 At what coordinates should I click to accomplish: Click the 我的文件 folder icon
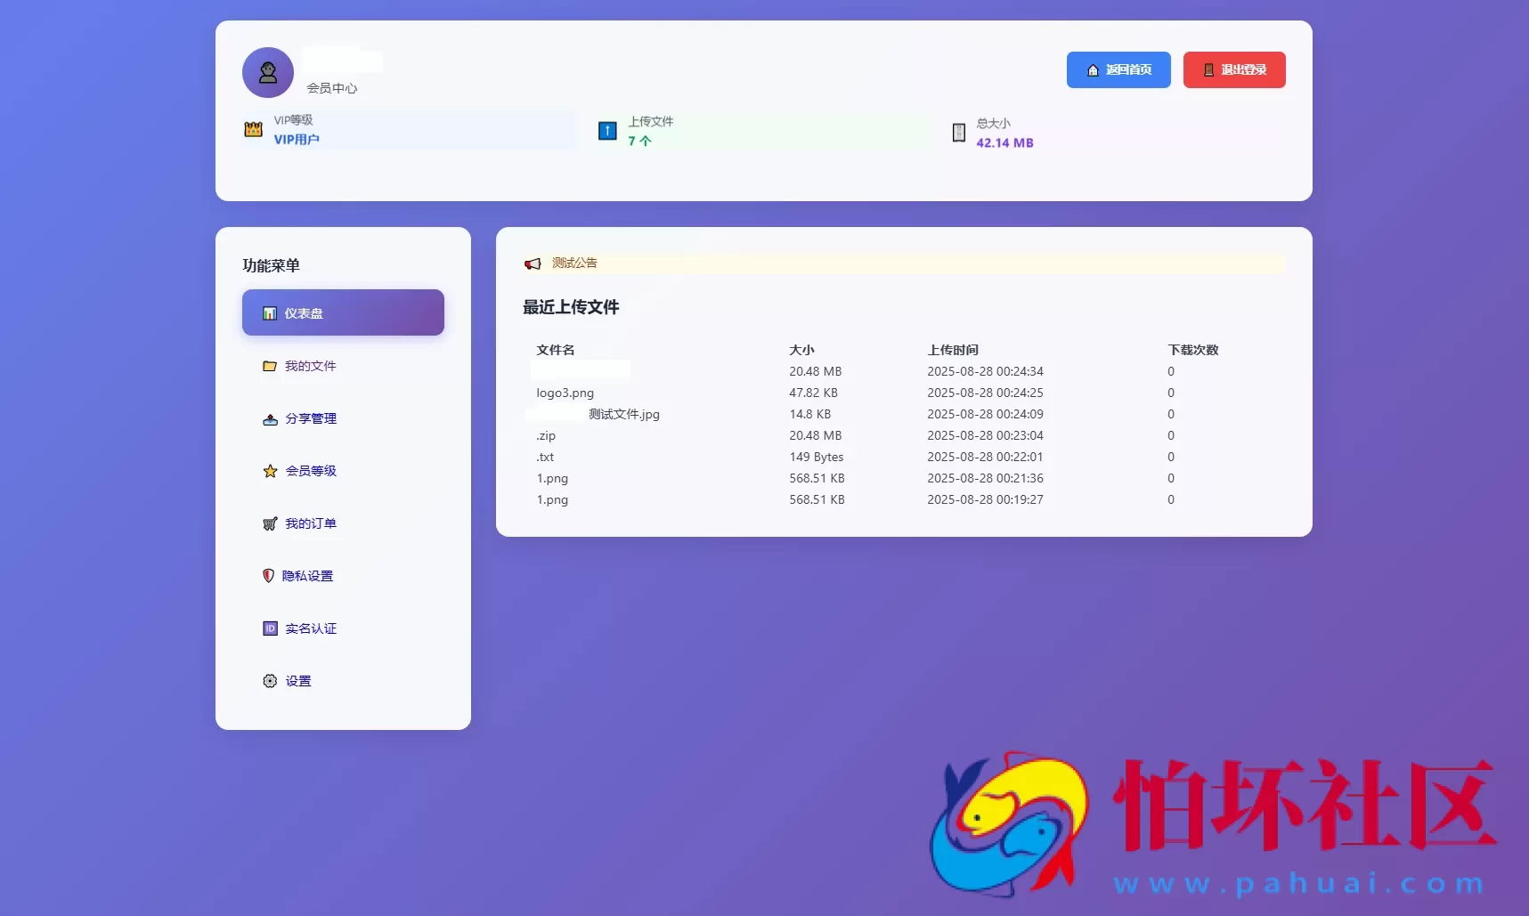[270, 365]
